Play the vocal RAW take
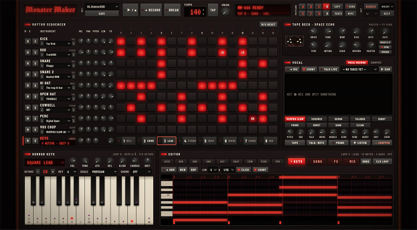Screen dimensions: 417x230 click(x=386, y=69)
